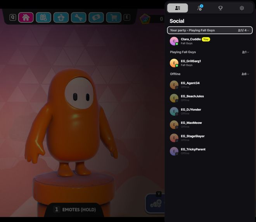256x222 pixels.
Task: Open the social panel settings gear
Action: 242,8
